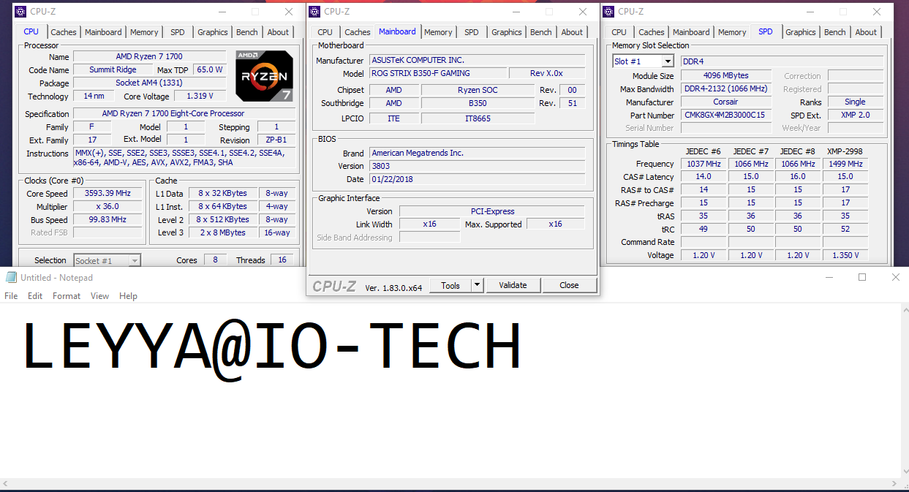The image size is (909, 492).
Task: Open Caches tab in the Mainboard window
Action: tap(358, 32)
